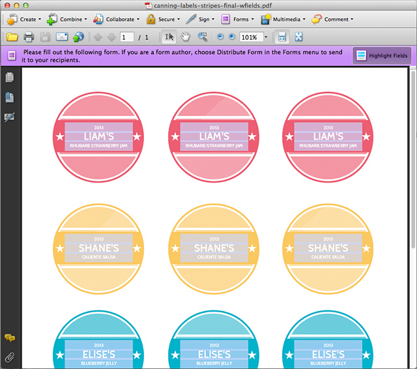417x369 pixels.
Task: Click the Forms purple icon
Action: click(x=225, y=20)
